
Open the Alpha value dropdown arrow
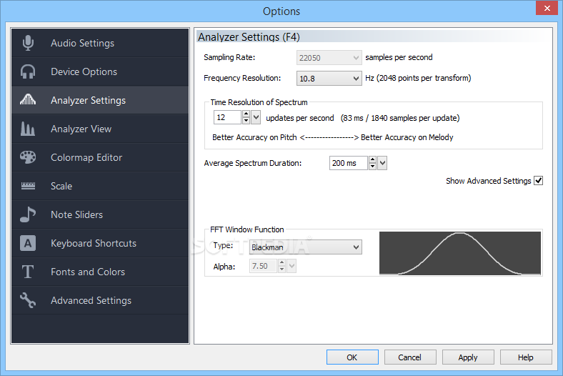coord(292,266)
